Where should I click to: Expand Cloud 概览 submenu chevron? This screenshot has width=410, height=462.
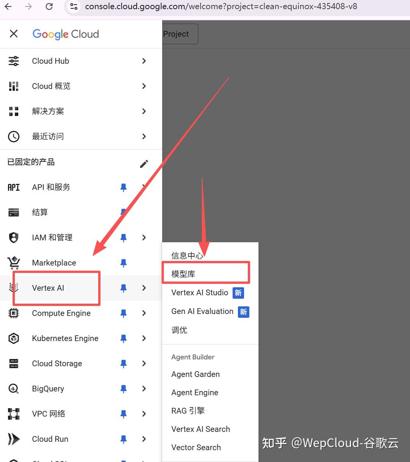tap(144, 86)
